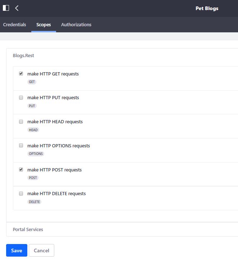This screenshot has width=238, height=262.
Task: Uncheck the HTTP GET requests checkbox
Action: [21, 74]
